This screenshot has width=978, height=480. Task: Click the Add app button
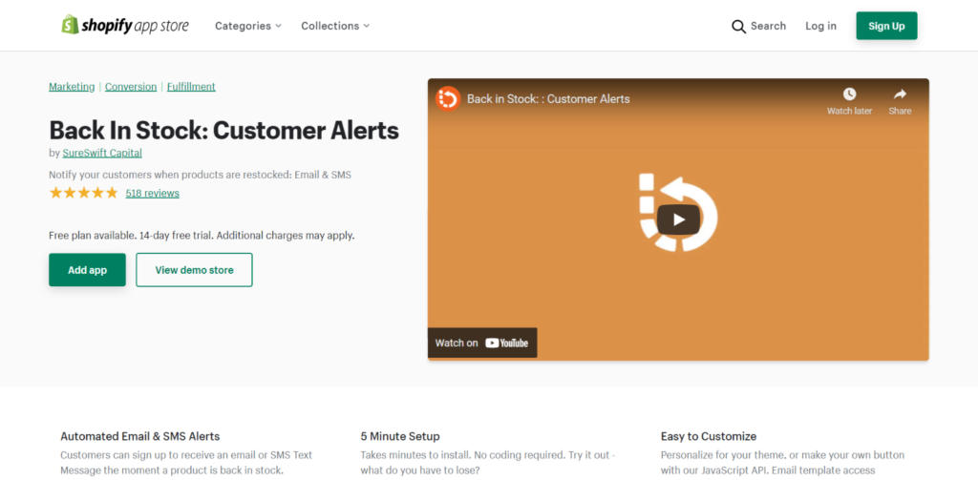pos(87,270)
